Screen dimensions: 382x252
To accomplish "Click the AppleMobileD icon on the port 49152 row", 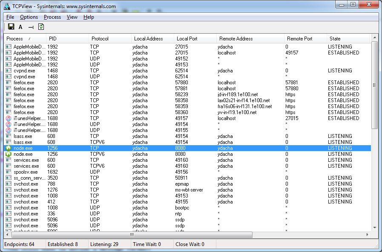I will pyautogui.click(x=9, y=59).
